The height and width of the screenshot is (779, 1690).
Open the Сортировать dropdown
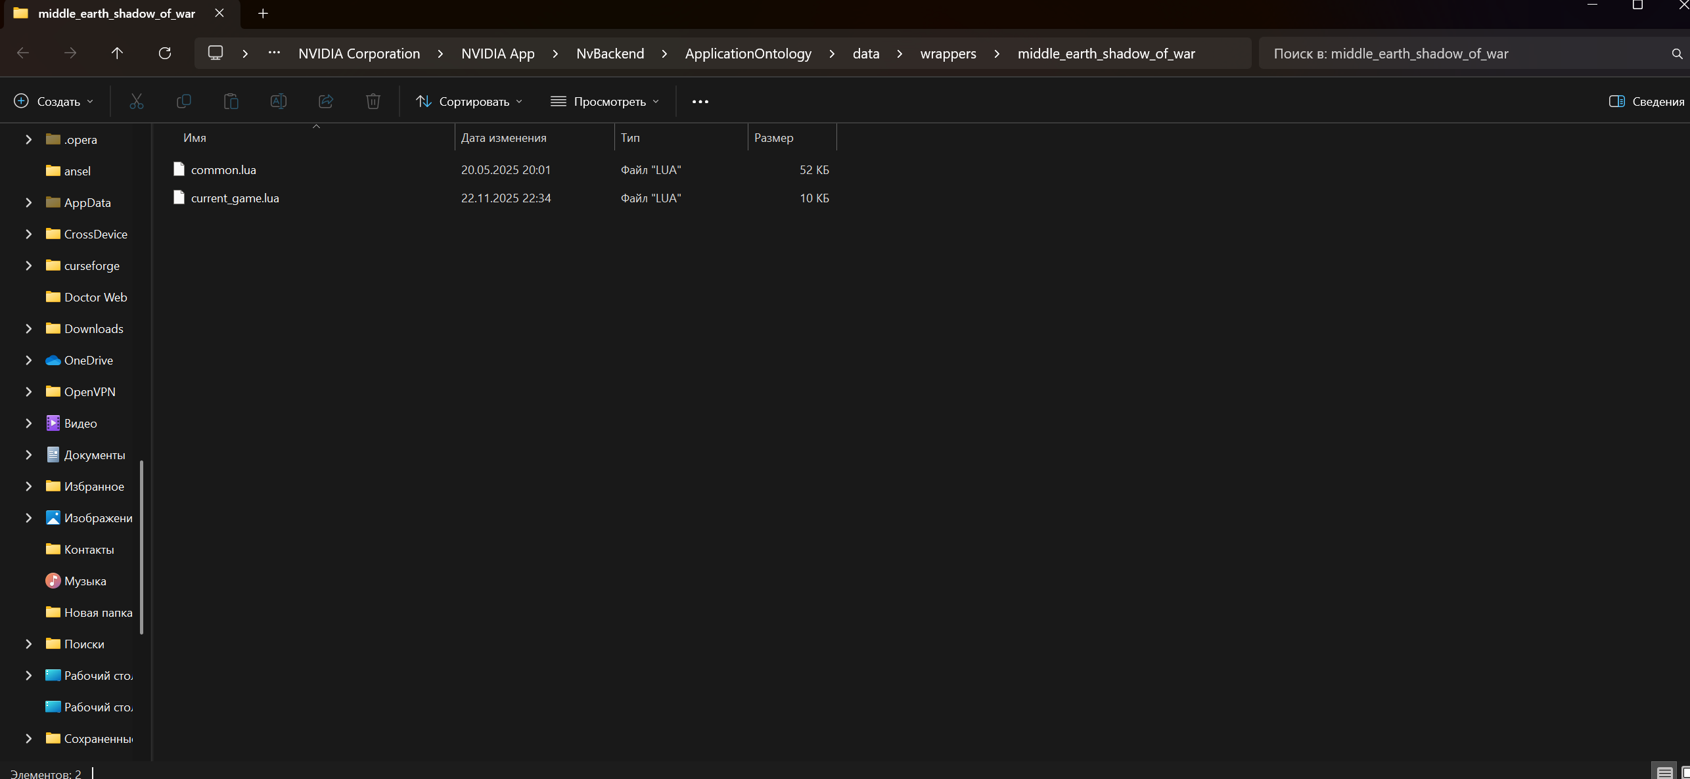[469, 101]
